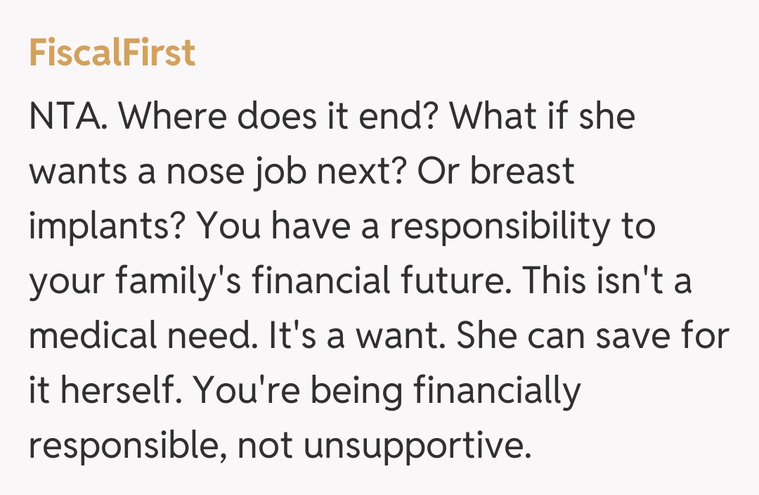Image resolution: width=759 pixels, height=495 pixels.
Task: Select the word "breast" in the comment
Action: (522, 171)
